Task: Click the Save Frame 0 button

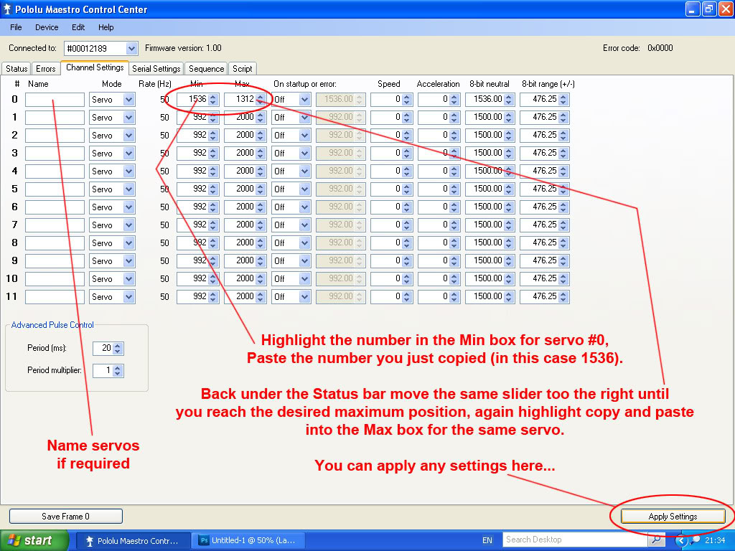Action: point(65,517)
